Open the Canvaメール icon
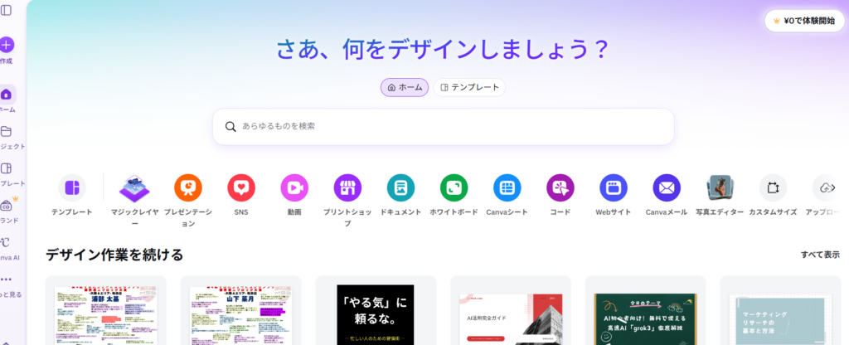The height and width of the screenshot is (345, 849). tap(667, 187)
